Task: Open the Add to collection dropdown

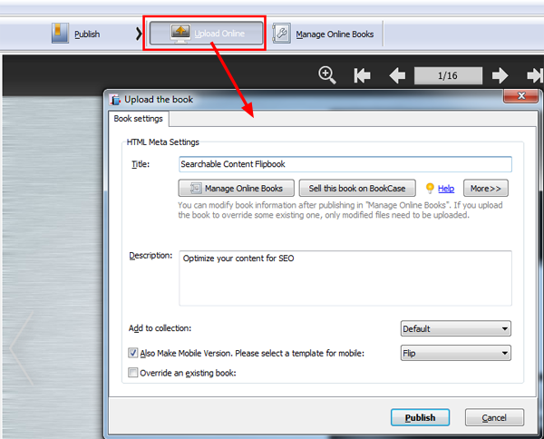Action: pyautogui.click(x=455, y=328)
